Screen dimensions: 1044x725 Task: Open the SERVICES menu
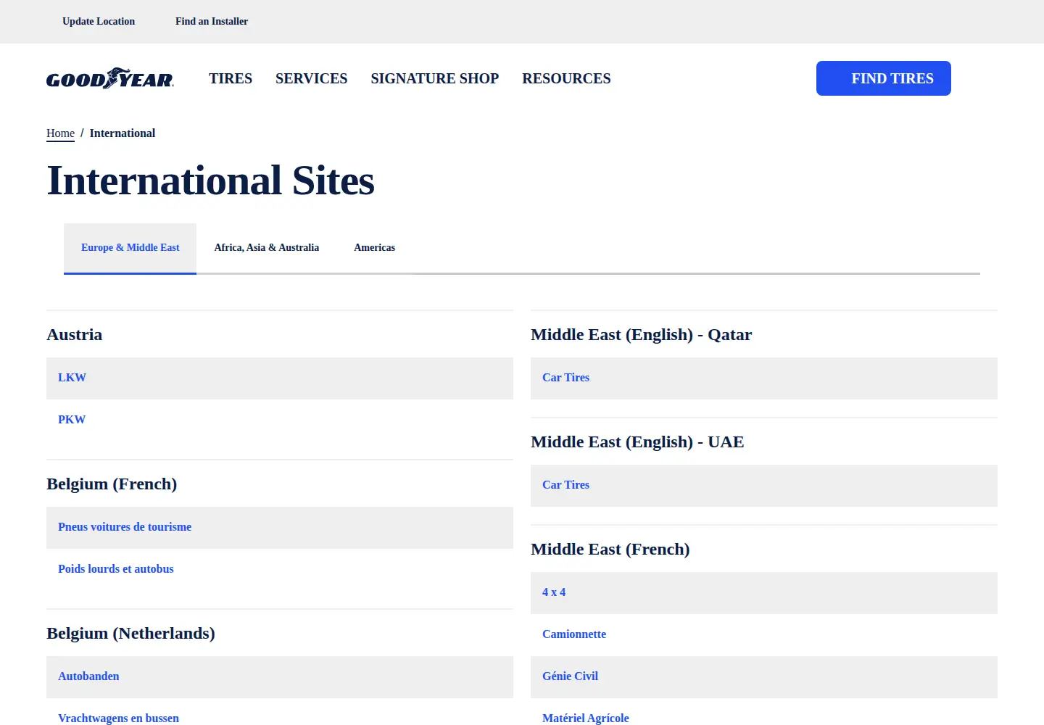(x=312, y=78)
